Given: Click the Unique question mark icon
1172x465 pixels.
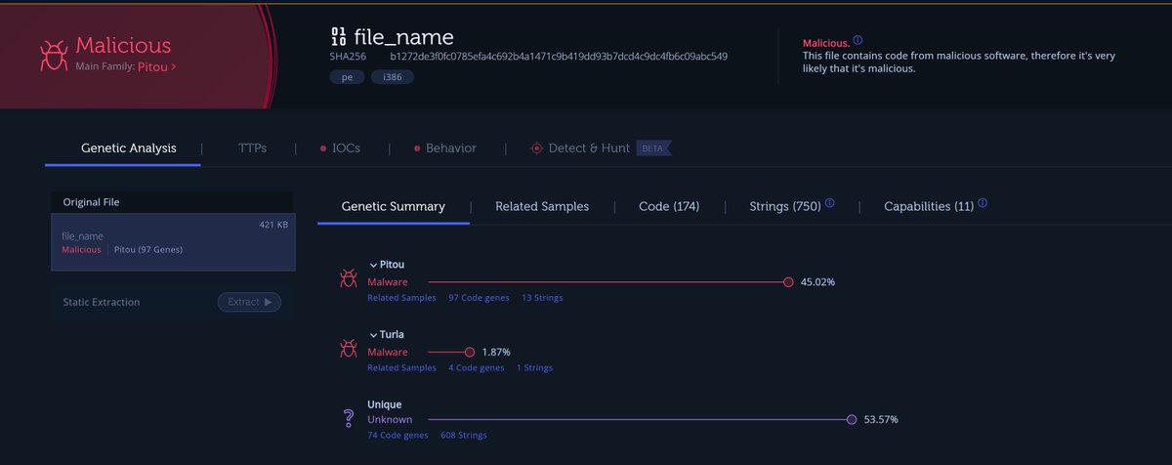Looking at the screenshot, I should click(348, 419).
